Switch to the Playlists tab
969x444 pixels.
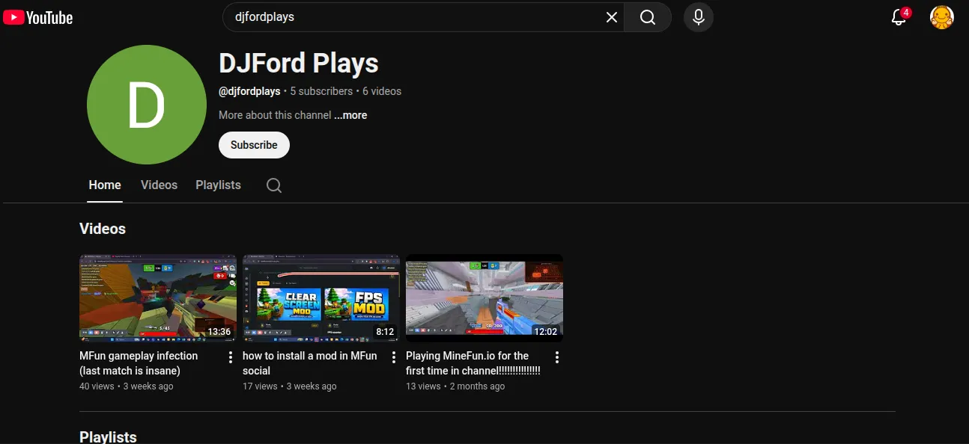click(x=218, y=185)
